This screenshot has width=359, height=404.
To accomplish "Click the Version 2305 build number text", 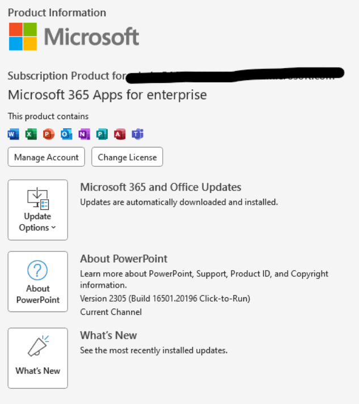I will pos(165,298).
